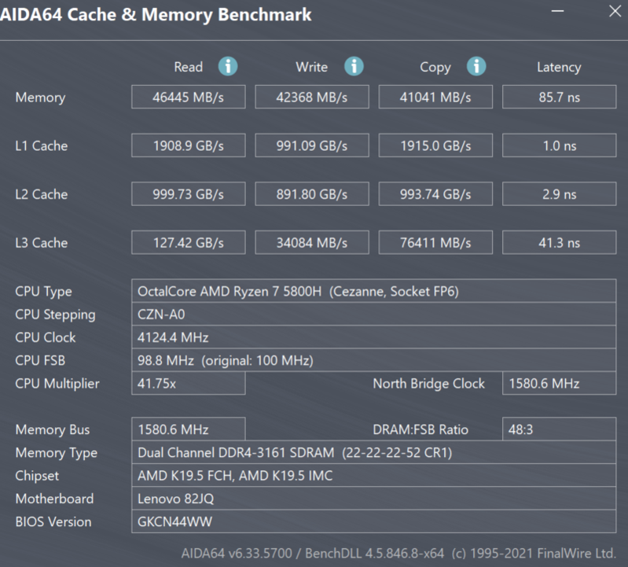The width and height of the screenshot is (628, 567).
Task: Select the L3 Cache Latency 41.3 ns value
Action: coord(559,243)
